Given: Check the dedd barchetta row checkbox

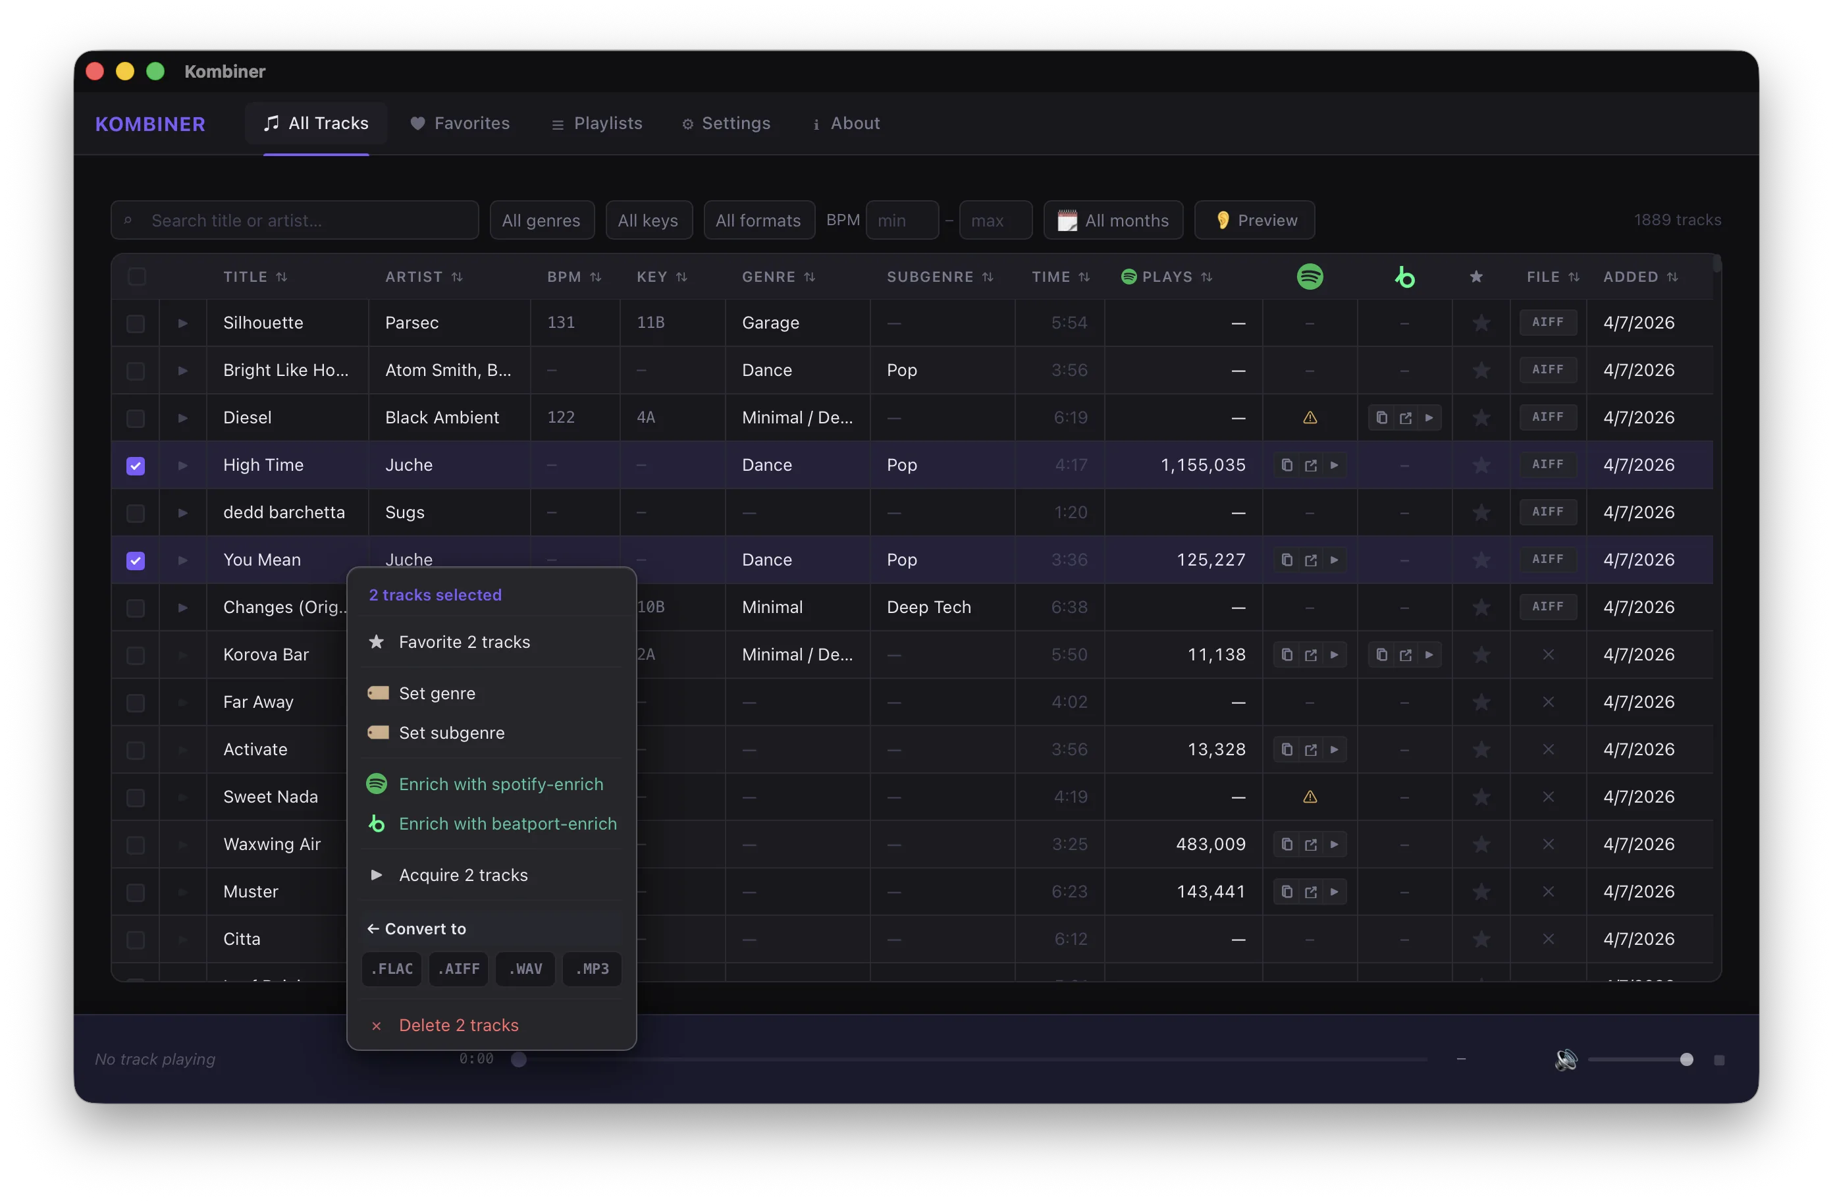Looking at the screenshot, I should coord(136,513).
